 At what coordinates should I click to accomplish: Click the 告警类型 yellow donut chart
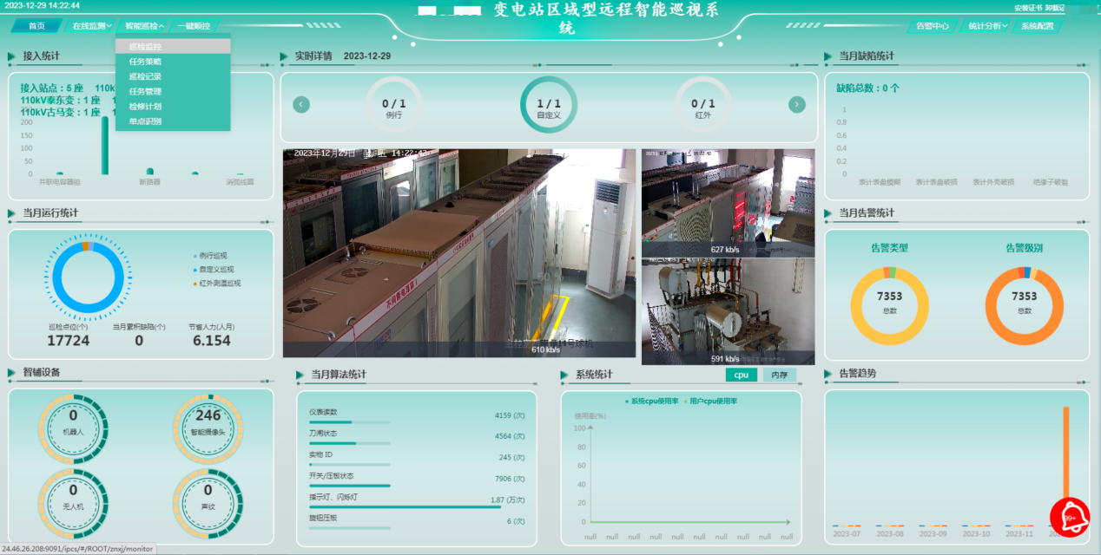pos(889,306)
